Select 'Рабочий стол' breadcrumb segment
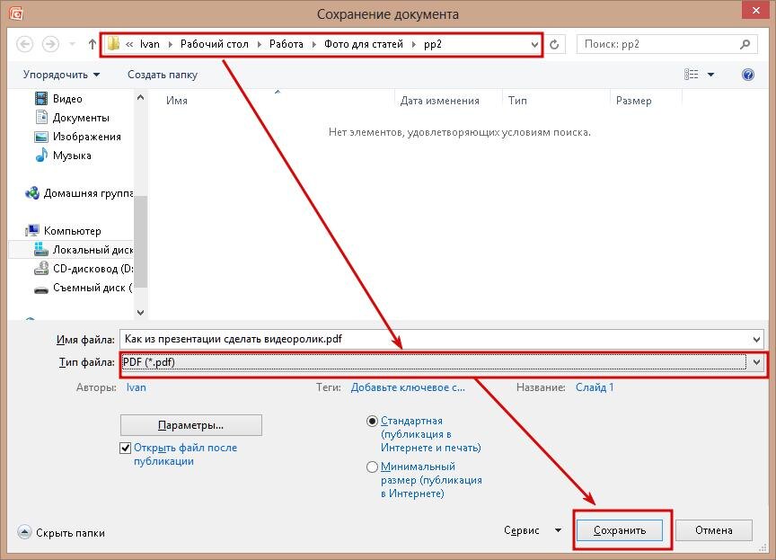Image resolution: width=776 pixels, height=560 pixels. [x=215, y=45]
